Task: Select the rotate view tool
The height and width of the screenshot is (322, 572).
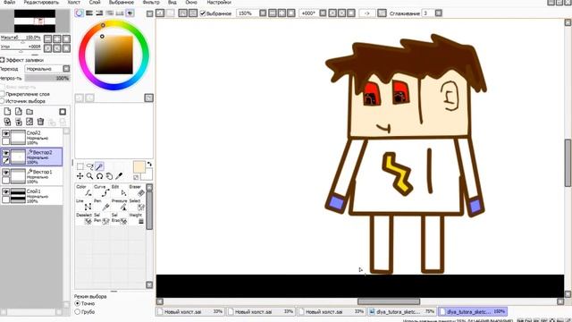Action: coord(99,176)
